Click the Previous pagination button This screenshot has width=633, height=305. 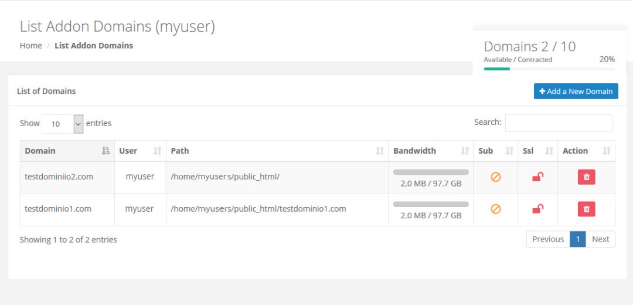(x=548, y=239)
